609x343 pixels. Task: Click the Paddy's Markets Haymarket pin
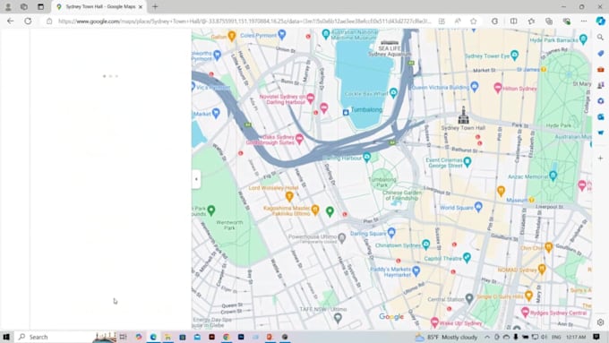pyautogui.click(x=416, y=270)
